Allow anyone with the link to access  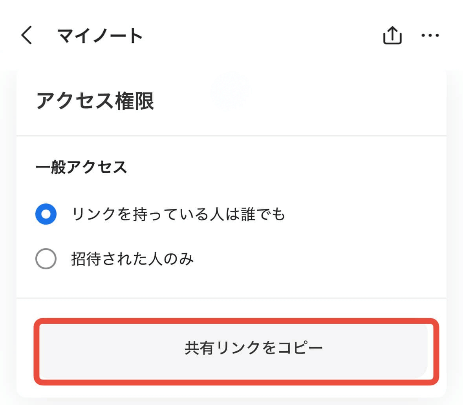pyautogui.click(x=46, y=214)
